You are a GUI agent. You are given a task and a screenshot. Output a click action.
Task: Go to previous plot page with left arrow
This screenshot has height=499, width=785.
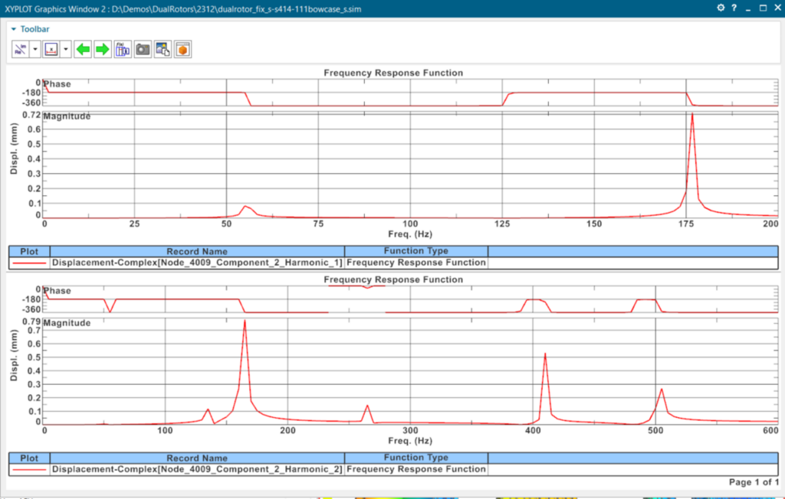tap(83, 50)
